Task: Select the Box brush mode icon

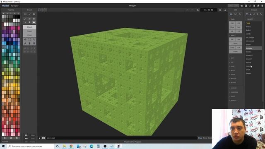Action: click(x=34, y=22)
